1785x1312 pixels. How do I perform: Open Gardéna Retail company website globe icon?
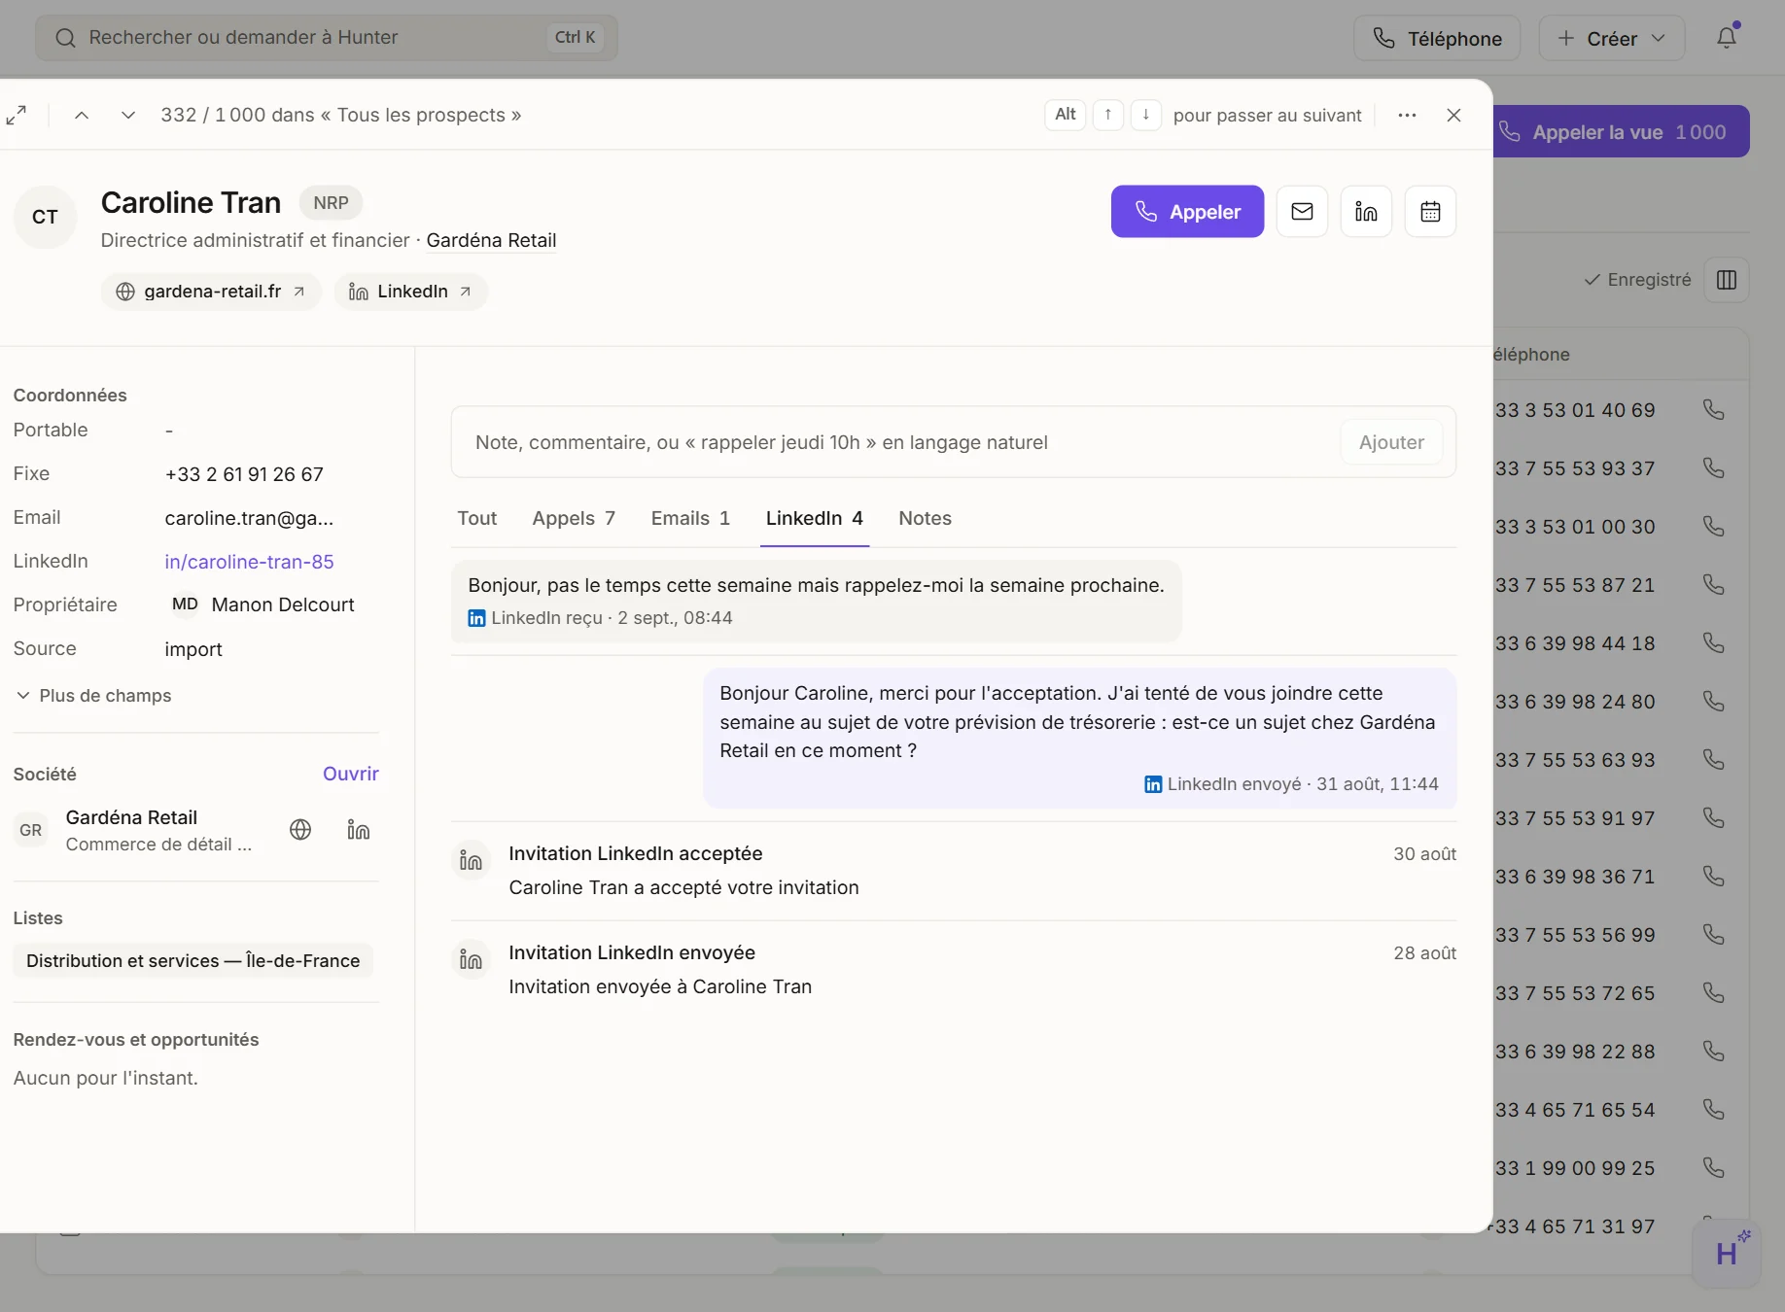pyautogui.click(x=300, y=830)
